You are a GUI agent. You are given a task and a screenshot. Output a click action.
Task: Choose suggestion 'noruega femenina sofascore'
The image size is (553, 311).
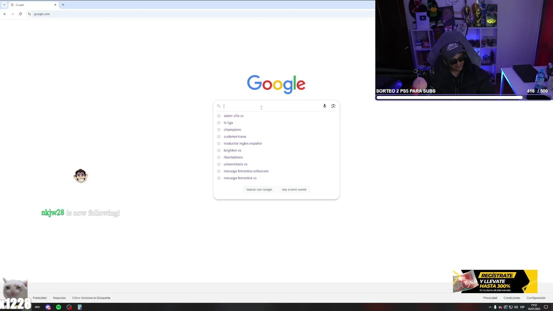coord(276,171)
